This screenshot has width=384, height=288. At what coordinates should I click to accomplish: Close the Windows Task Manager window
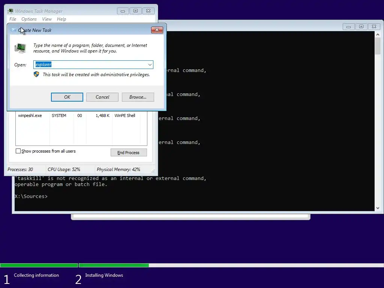[x=148, y=11]
